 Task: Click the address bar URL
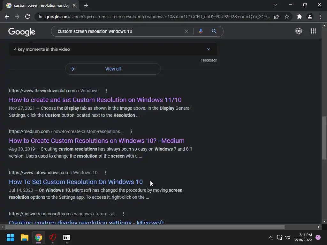(157, 17)
